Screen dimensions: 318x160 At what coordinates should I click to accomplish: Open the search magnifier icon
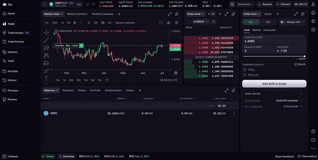(44, 4)
